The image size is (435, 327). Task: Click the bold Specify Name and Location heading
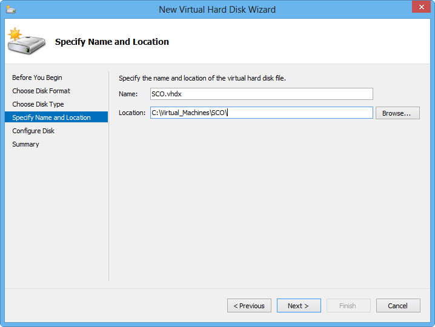pyautogui.click(x=112, y=42)
